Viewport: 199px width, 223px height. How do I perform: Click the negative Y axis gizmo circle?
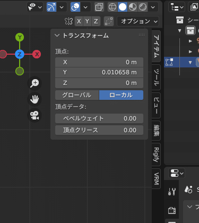click(x=20, y=71)
